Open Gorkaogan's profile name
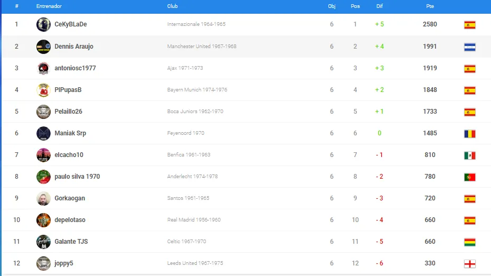Screen dimensions: 491x276 click(70, 198)
